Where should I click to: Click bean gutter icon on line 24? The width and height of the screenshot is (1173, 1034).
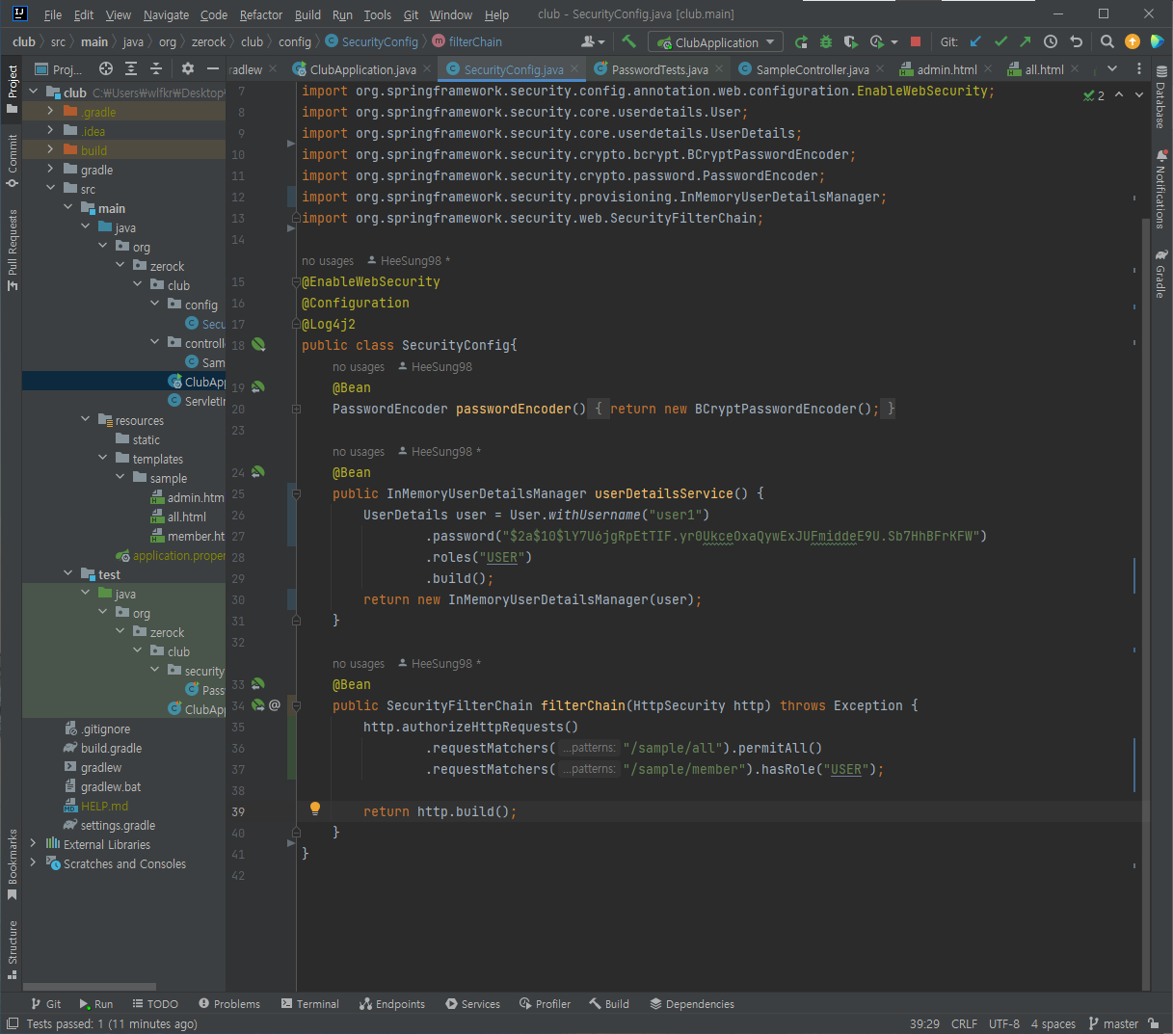coord(258,472)
